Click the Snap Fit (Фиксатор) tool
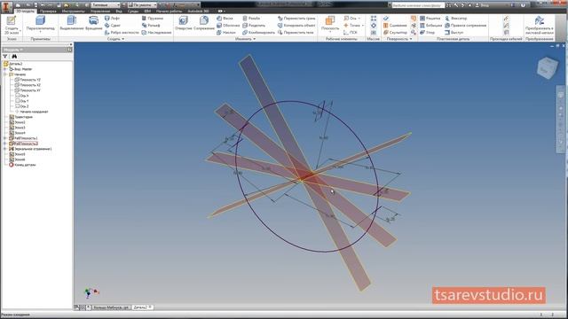 tap(455, 18)
